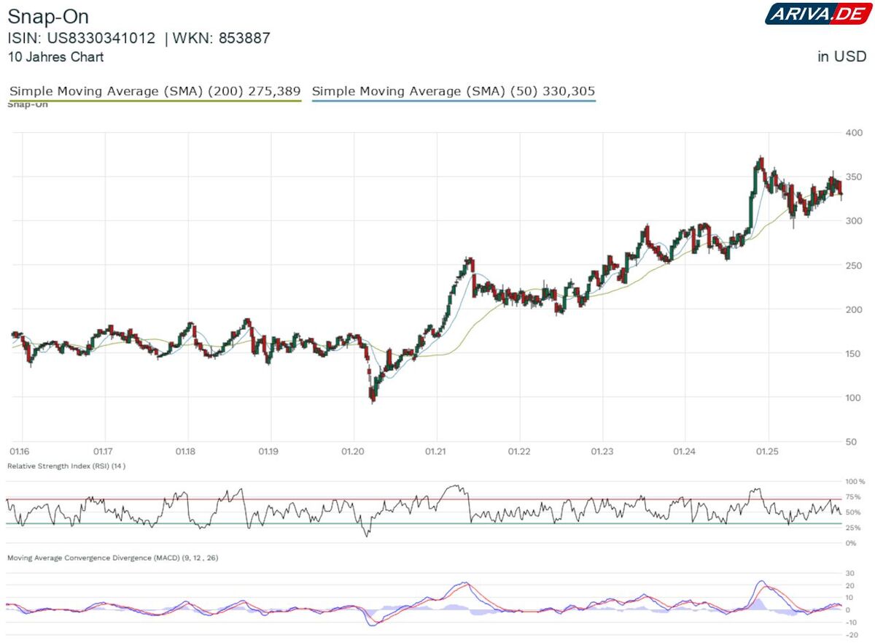Click the 200 price axis value
This screenshot has width=875, height=643.
(x=854, y=309)
